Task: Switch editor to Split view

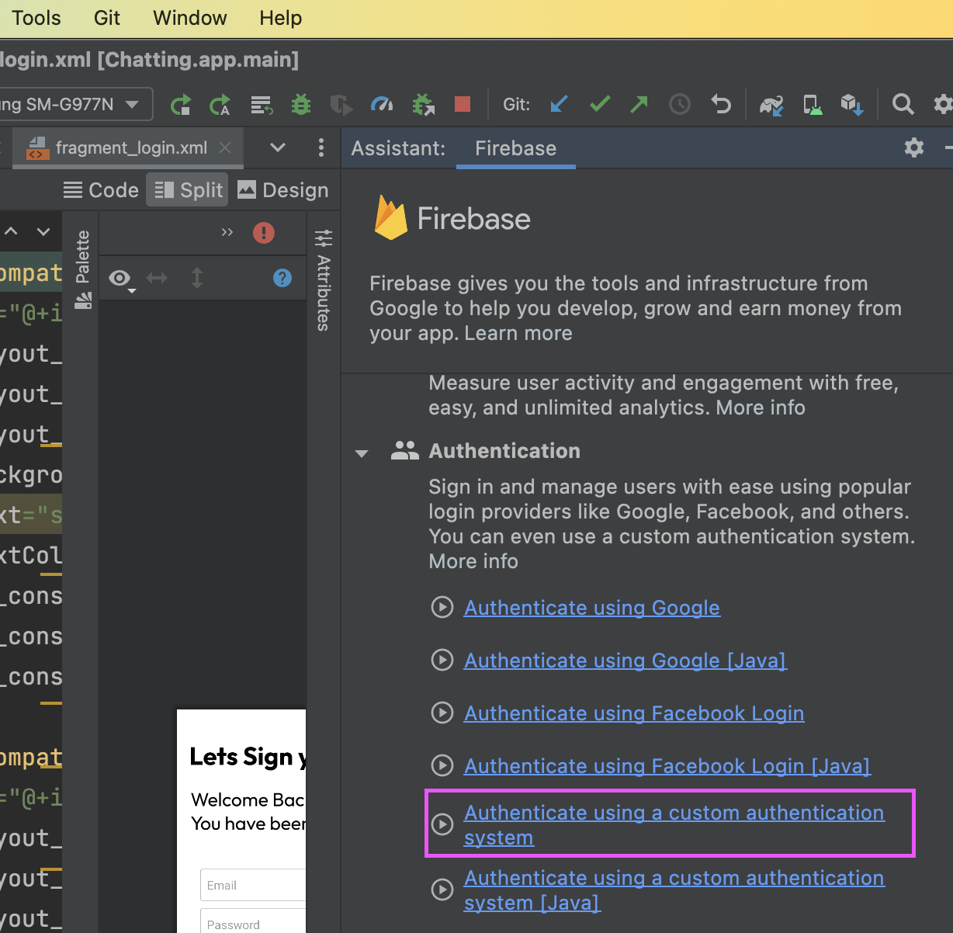Action: tap(188, 190)
